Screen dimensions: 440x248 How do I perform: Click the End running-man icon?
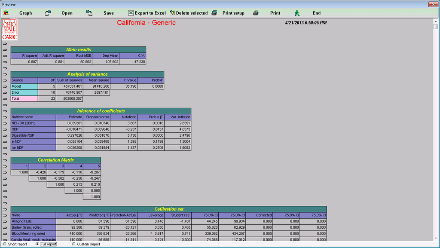coord(297,13)
